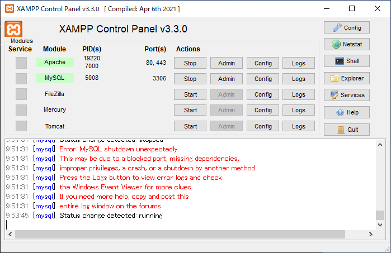Screen dimensions: 391x253
Task: Open Tomcat Logs menu
Action: click(299, 126)
